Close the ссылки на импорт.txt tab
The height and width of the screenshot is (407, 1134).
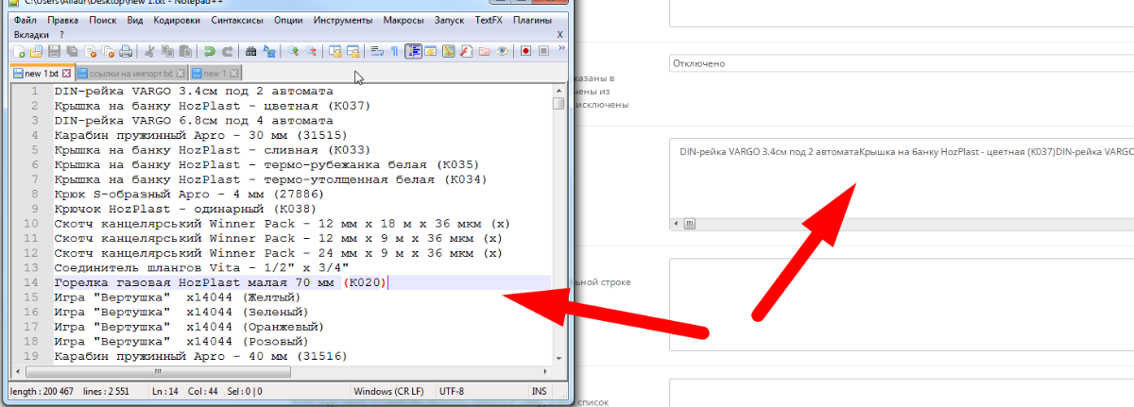coord(180,73)
